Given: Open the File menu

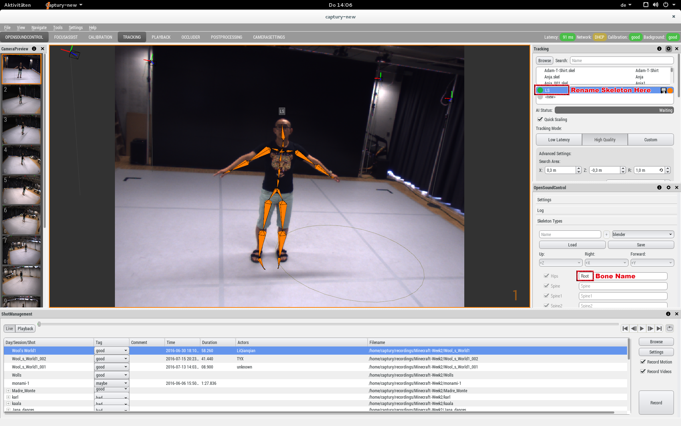Looking at the screenshot, I should (7, 27).
